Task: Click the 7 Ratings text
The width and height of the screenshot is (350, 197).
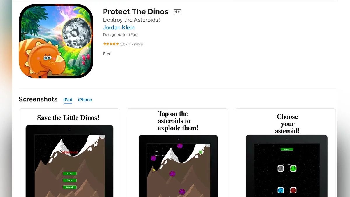Action: point(136,44)
